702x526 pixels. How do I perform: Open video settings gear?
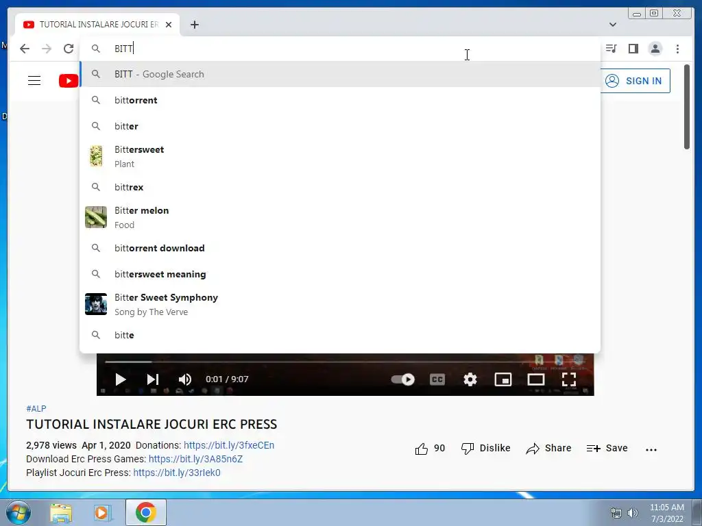pyautogui.click(x=470, y=379)
